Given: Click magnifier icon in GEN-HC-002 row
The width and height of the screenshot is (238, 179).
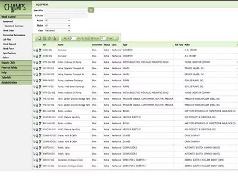Looking at the screenshot, I should pos(34,160).
